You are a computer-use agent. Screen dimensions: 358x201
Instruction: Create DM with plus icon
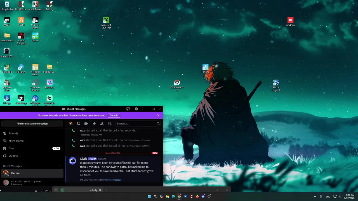point(60,166)
